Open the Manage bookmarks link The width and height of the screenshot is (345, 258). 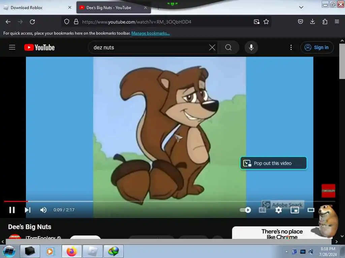click(x=151, y=33)
